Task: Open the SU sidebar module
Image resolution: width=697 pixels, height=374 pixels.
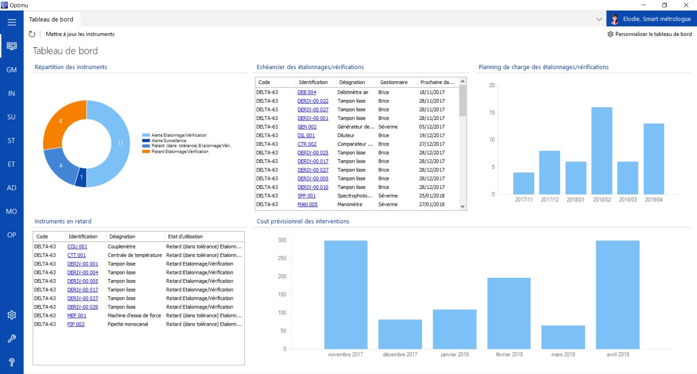Action: (x=12, y=117)
